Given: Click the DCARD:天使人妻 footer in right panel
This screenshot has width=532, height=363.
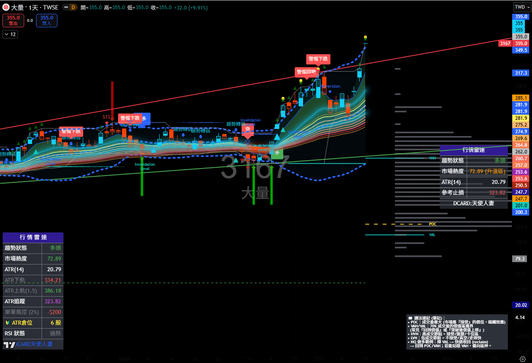Looking at the screenshot, I should [x=473, y=203].
